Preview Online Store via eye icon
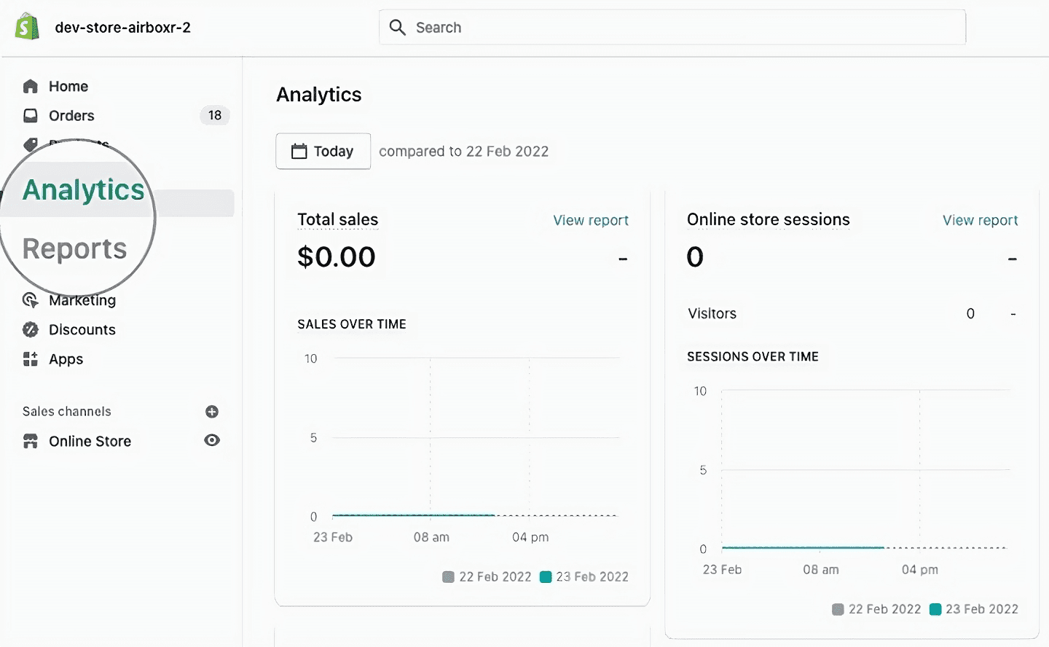Screen dimensions: 1049x647 212,440
